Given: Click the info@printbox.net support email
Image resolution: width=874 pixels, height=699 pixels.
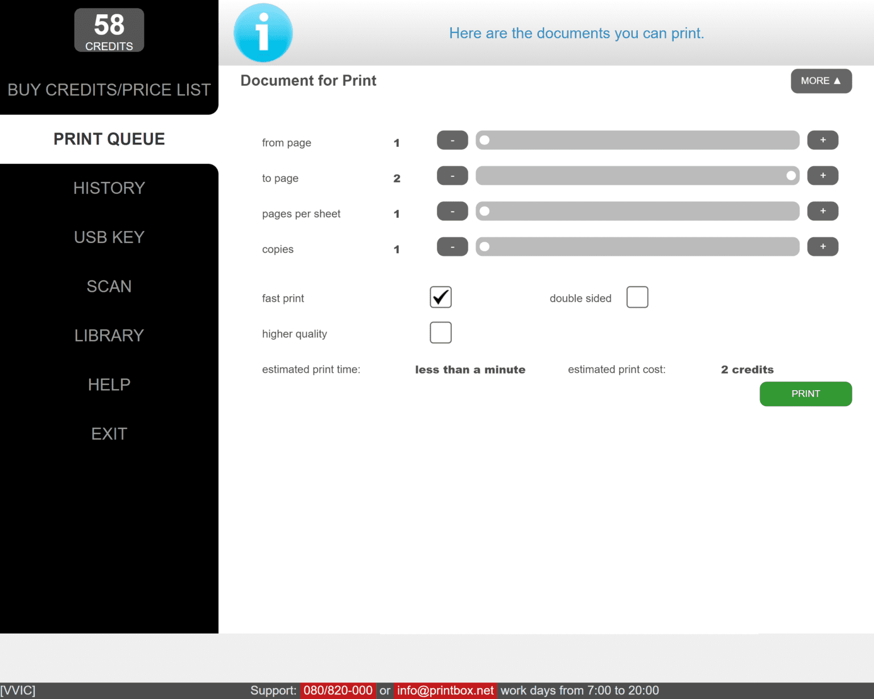Looking at the screenshot, I should (x=445, y=690).
